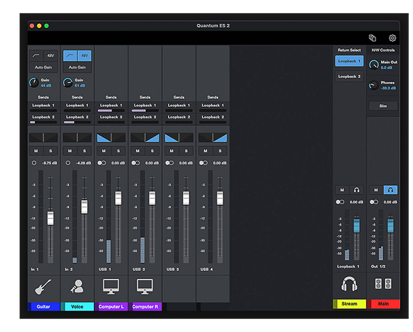Viewport: 413px width, 332px height.
Task: Toggle stereo link on USB 3 channel
Action: pos(170,162)
